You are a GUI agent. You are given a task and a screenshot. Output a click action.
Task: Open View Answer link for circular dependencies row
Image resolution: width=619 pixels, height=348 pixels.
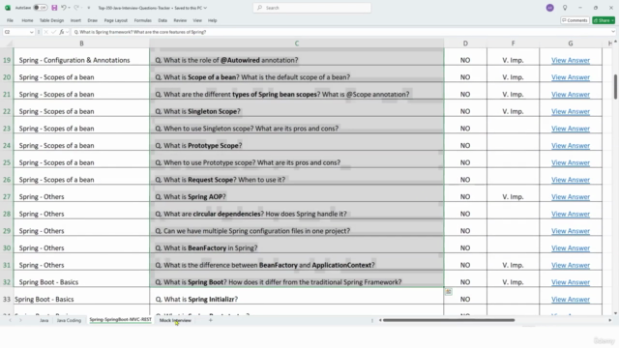(x=571, y=214)
